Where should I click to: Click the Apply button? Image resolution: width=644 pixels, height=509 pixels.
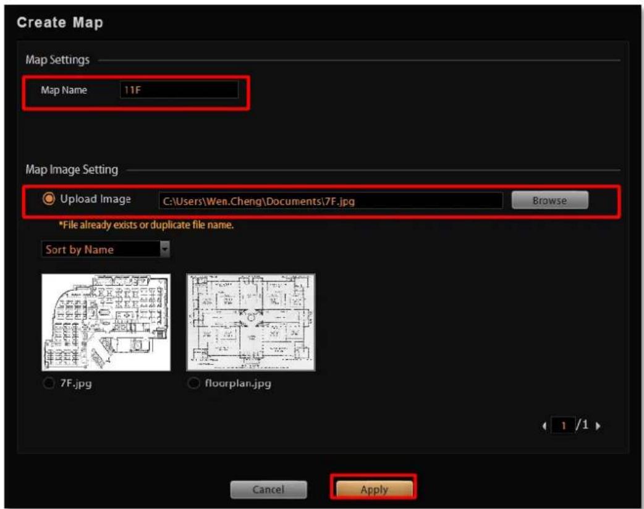pos(374,489)
